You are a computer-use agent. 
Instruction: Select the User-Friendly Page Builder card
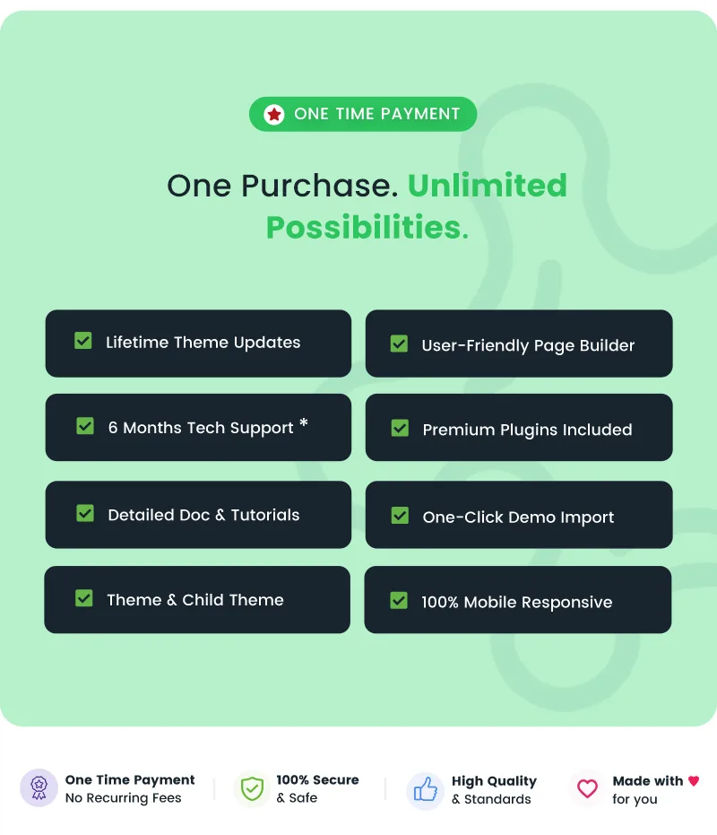tap(519, 344)
